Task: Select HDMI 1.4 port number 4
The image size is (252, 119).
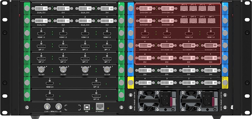Action: click(145, 34)
